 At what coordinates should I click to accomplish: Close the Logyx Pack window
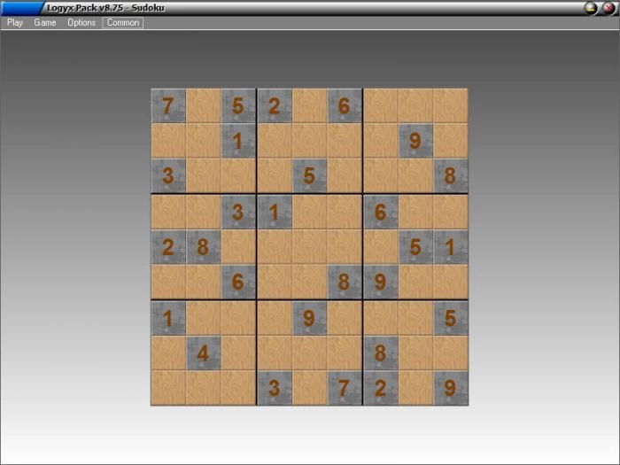pyautogui.click(x=608, y=8)
